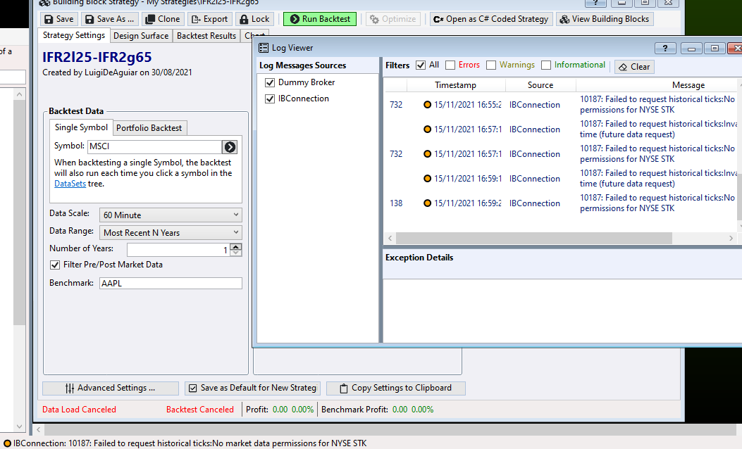Click Log Viewer help button
Screen dimensions: 742x449
665,49
